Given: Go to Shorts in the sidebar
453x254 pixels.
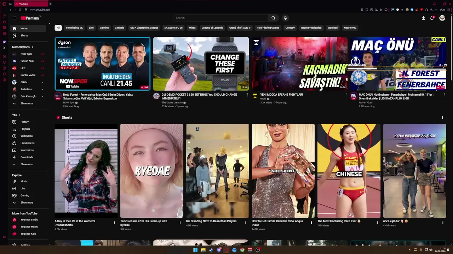Looking at the screenshot, I should (x=27, y=36).
